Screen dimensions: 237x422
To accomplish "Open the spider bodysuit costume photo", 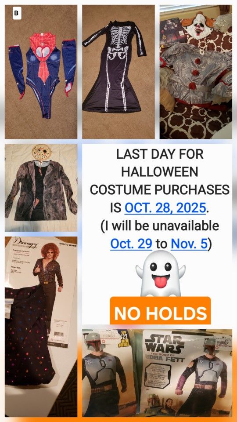I will (x=41, y=72).
